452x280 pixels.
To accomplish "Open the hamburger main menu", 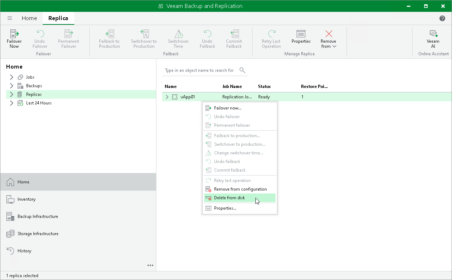I will 10,18.
